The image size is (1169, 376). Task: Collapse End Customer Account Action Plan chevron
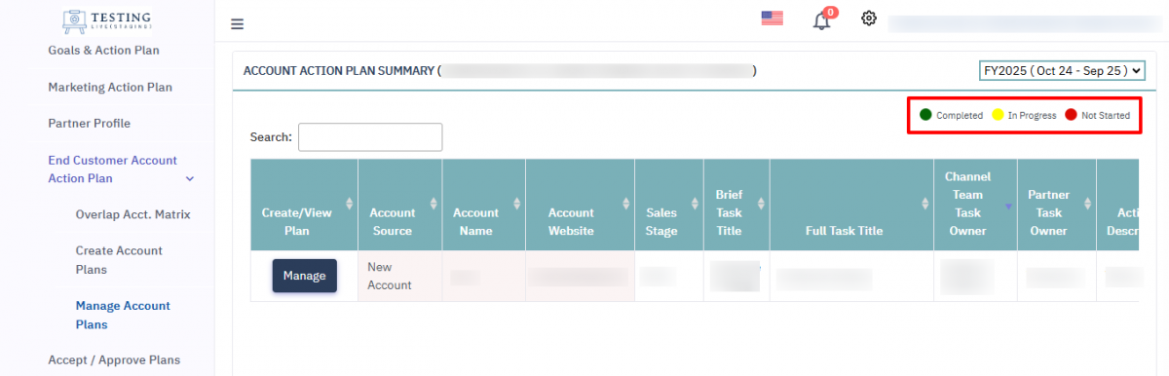[x=190, y=178]
